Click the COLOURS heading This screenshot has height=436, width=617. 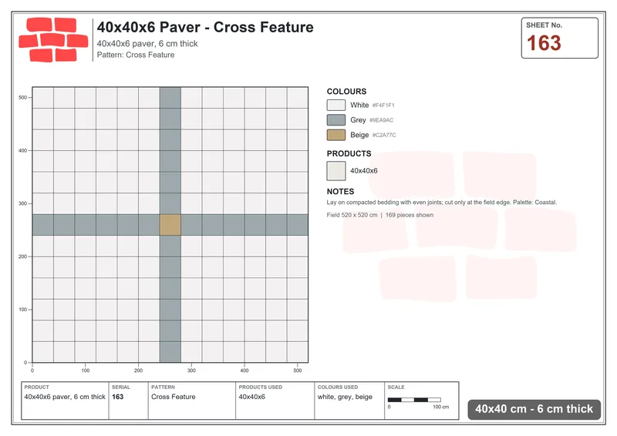point(346,91)
